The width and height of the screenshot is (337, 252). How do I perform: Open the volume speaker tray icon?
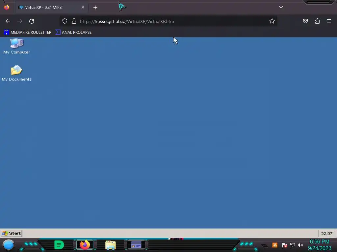pyautogui.click(x=300, y=245)
